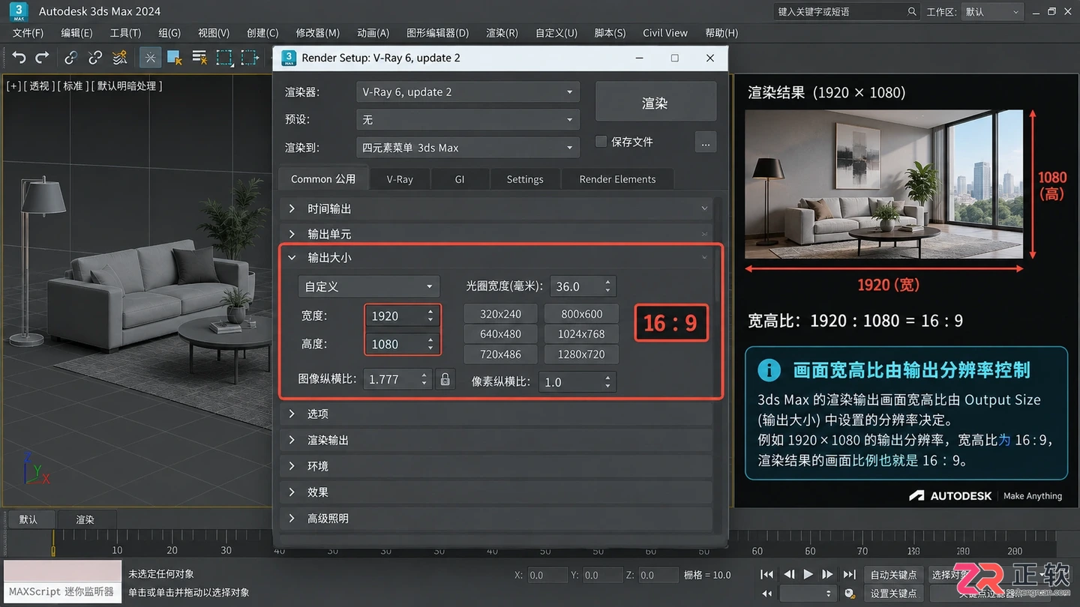The width and height of the screenshot is (1080, 607).
Task: Open the 工作区 默认 workspace dropdown
Action: (993, 12)
